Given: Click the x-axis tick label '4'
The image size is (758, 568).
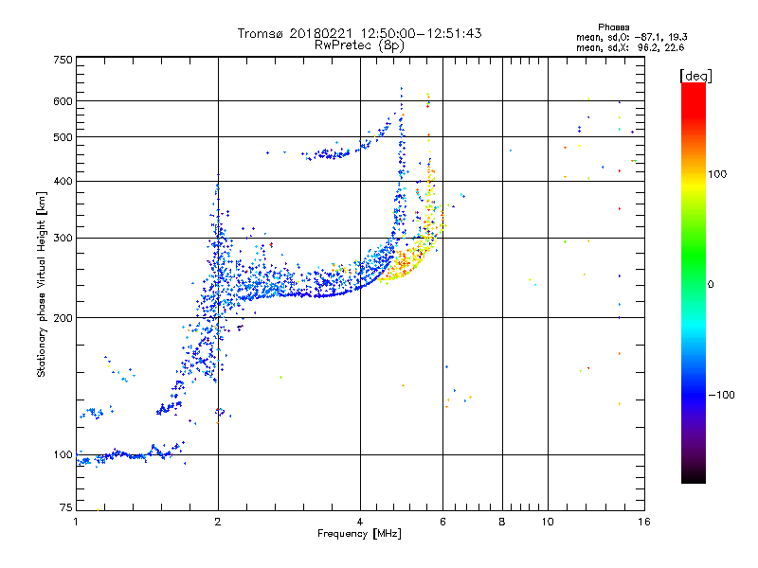Looking at the screenshot, I should pos(360,522).
